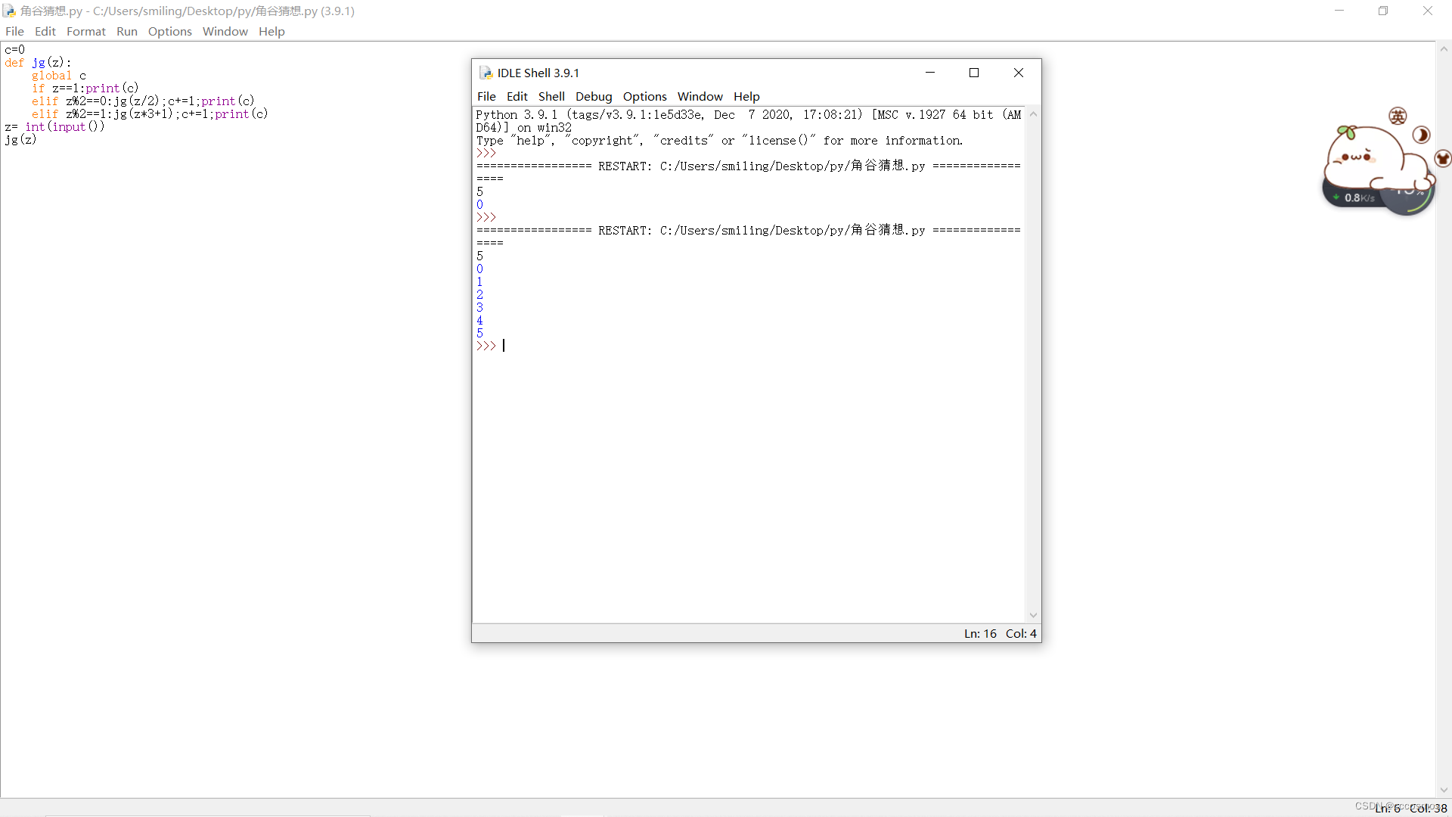Open File menu in the editor window
This screenshot has width=1452, height=817.
(14, 31)
